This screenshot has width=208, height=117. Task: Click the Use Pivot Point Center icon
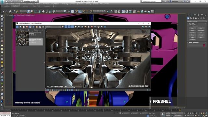65,12
